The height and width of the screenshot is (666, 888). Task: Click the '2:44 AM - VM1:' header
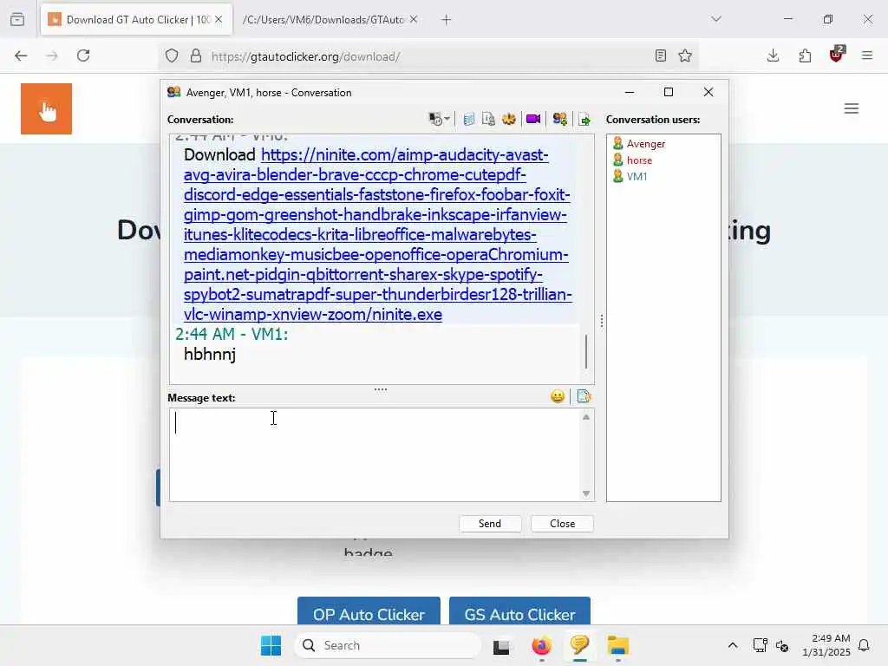[232, 334]
